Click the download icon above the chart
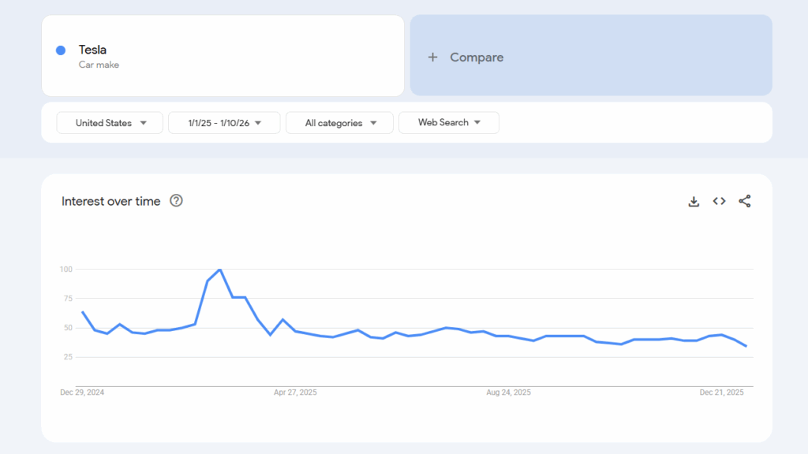808x454 pixels. point(694,201)
